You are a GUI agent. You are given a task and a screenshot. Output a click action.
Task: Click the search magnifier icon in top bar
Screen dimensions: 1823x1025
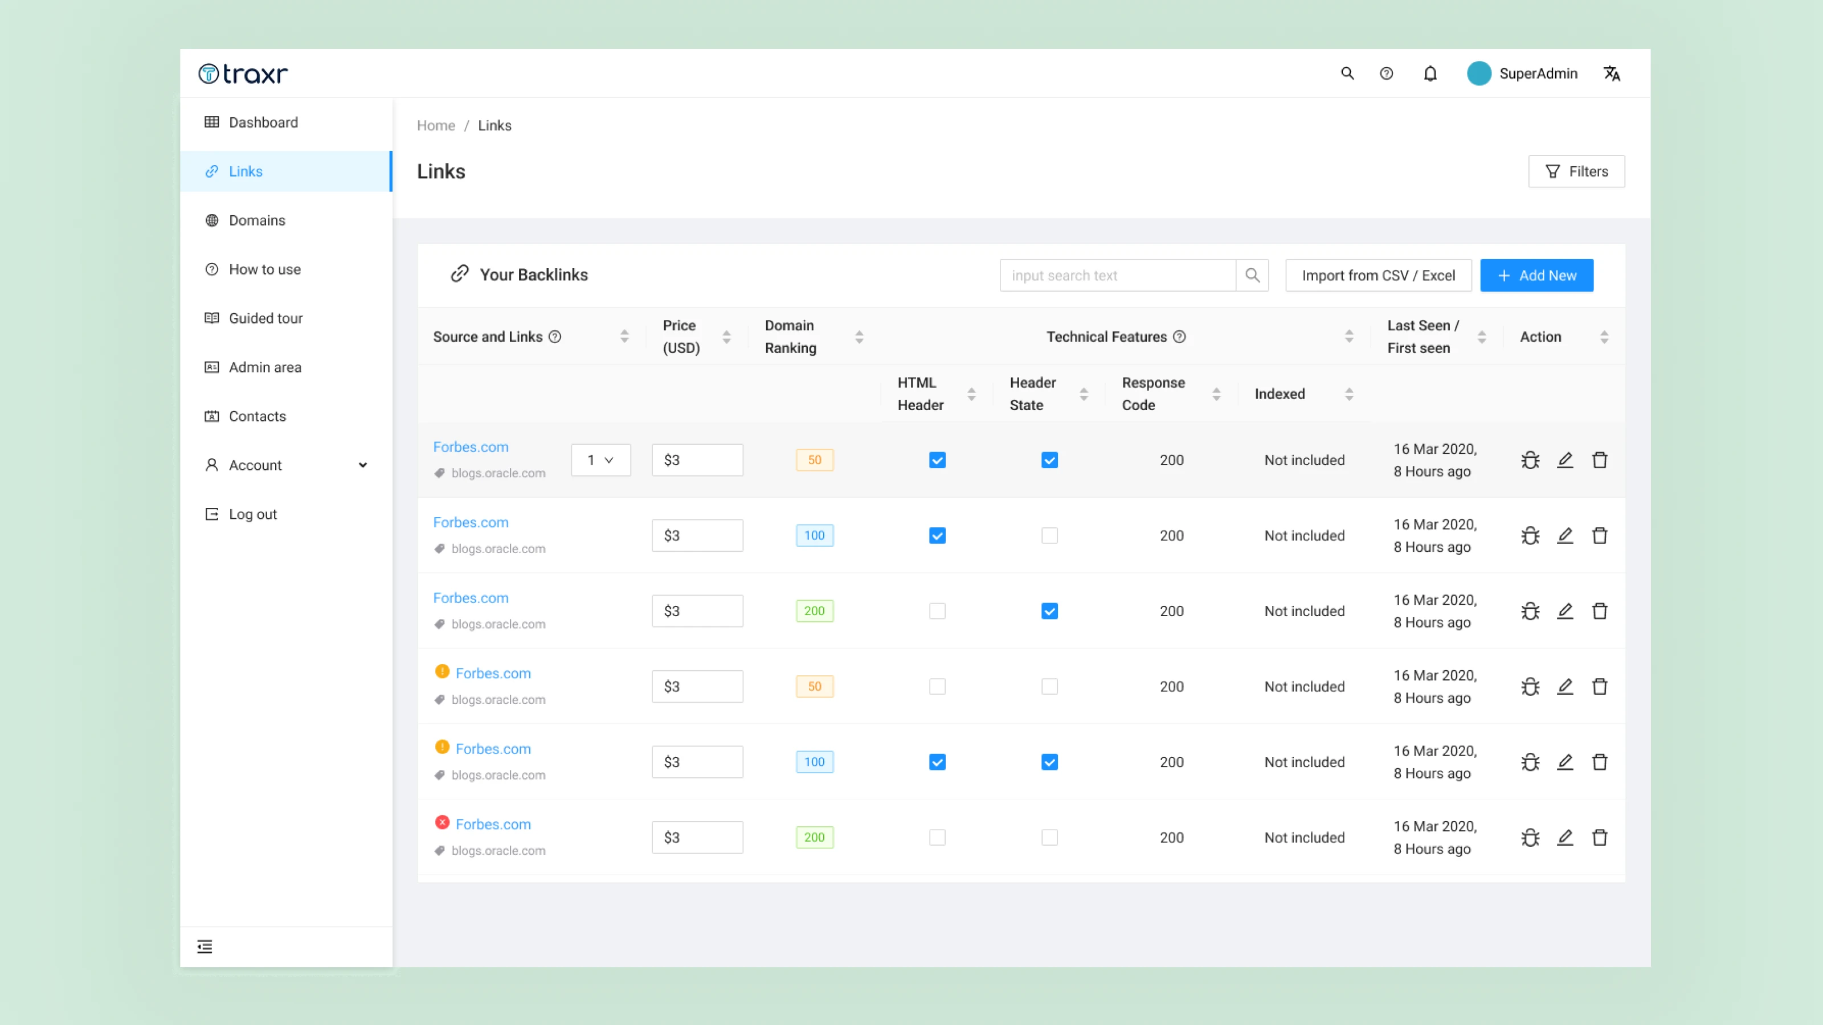click(1347, 73)
